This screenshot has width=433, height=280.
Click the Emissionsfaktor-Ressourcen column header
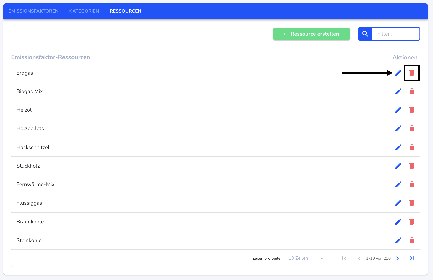(x=50, y=57)
